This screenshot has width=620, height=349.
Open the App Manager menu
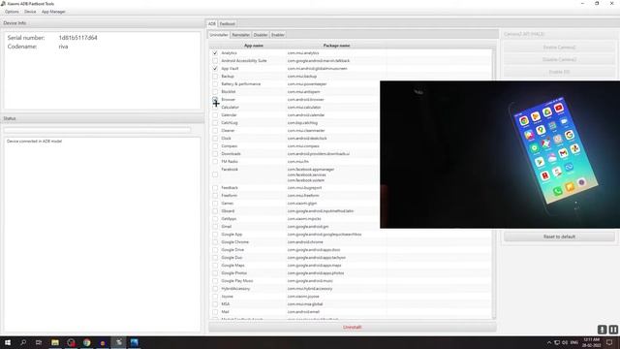pyautogui.click(x=53, y=12)
